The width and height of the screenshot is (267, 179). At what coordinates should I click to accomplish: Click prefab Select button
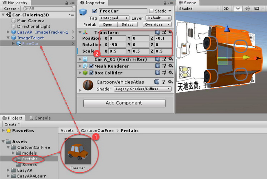click(x=128, y=25)
